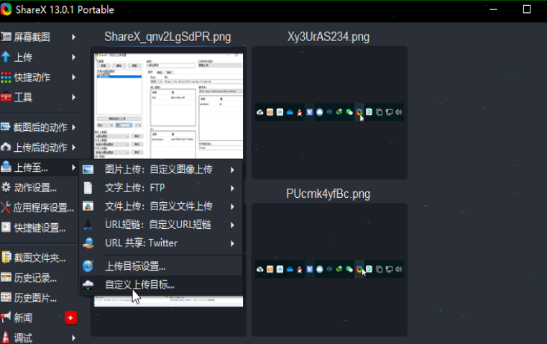Expand 工具 submenu arrow

pyautogui.click(x=73, y=97)
